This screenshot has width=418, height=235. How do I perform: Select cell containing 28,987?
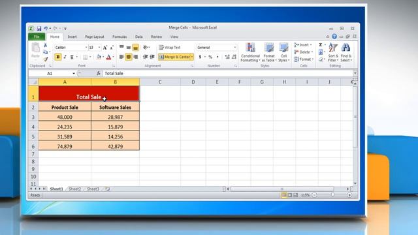(115, 117)
